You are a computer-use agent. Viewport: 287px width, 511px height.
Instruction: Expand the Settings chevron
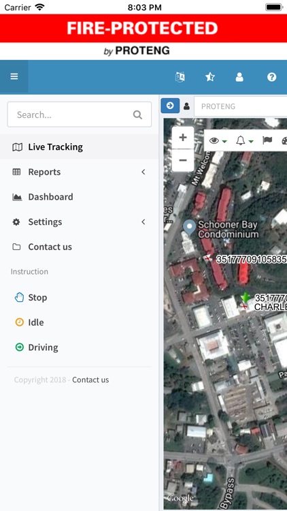(x=143, y=222)
